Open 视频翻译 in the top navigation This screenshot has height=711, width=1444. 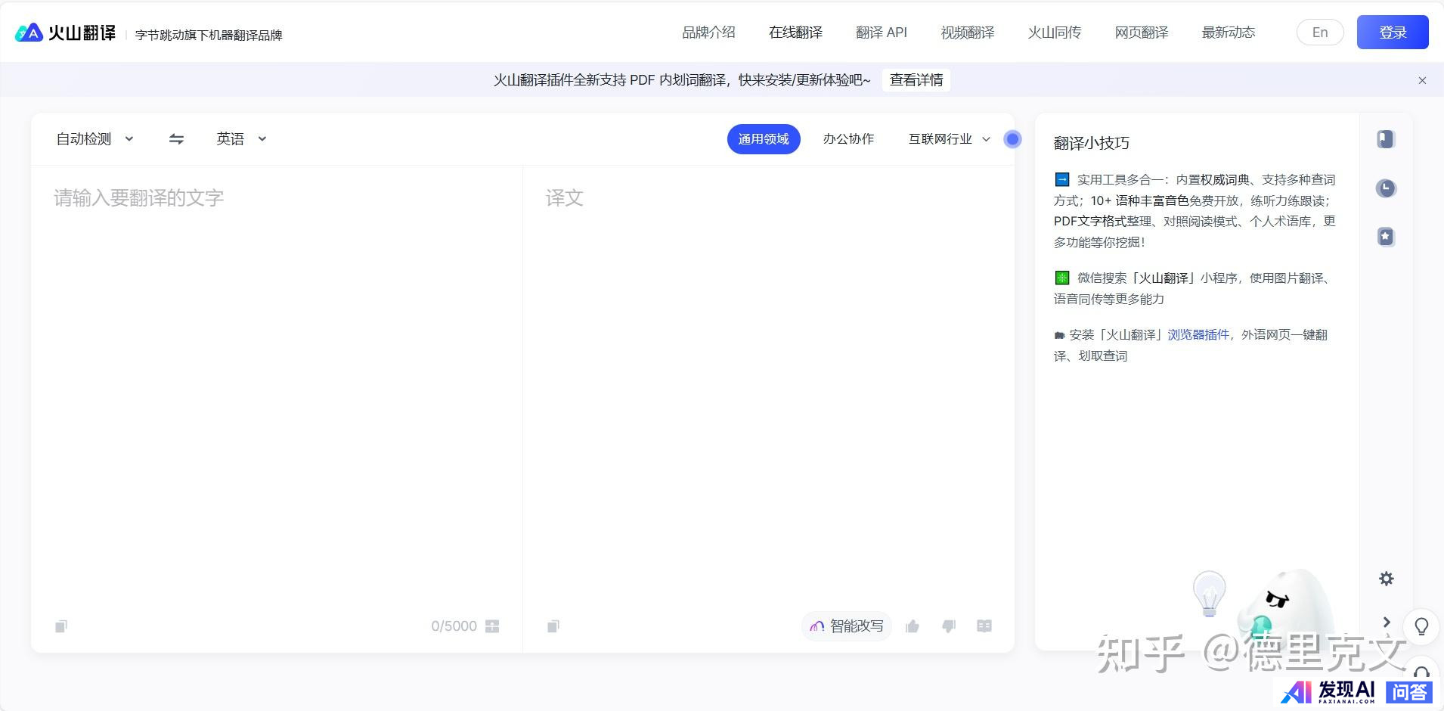tap(968, 33)
